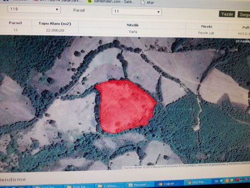Click the Tarla value cell
The width and height of the screenshot is (250, 188).
click(x=133, y=32)
